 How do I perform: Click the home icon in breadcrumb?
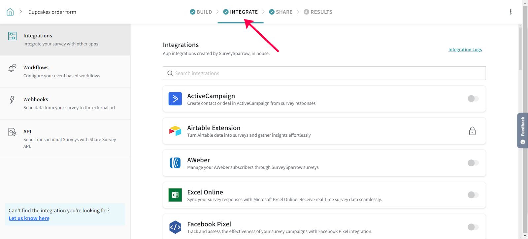click(x=10, y=12)
